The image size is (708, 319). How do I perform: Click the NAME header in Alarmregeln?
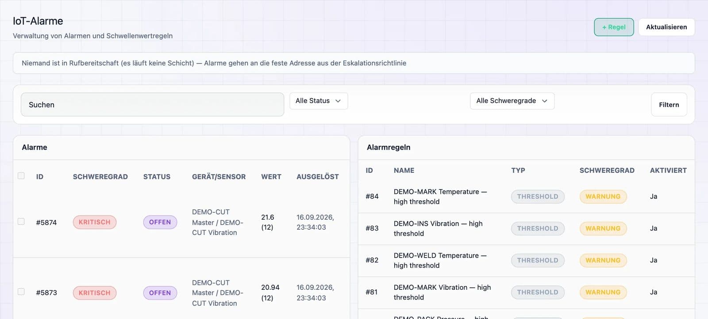(404, 171)
